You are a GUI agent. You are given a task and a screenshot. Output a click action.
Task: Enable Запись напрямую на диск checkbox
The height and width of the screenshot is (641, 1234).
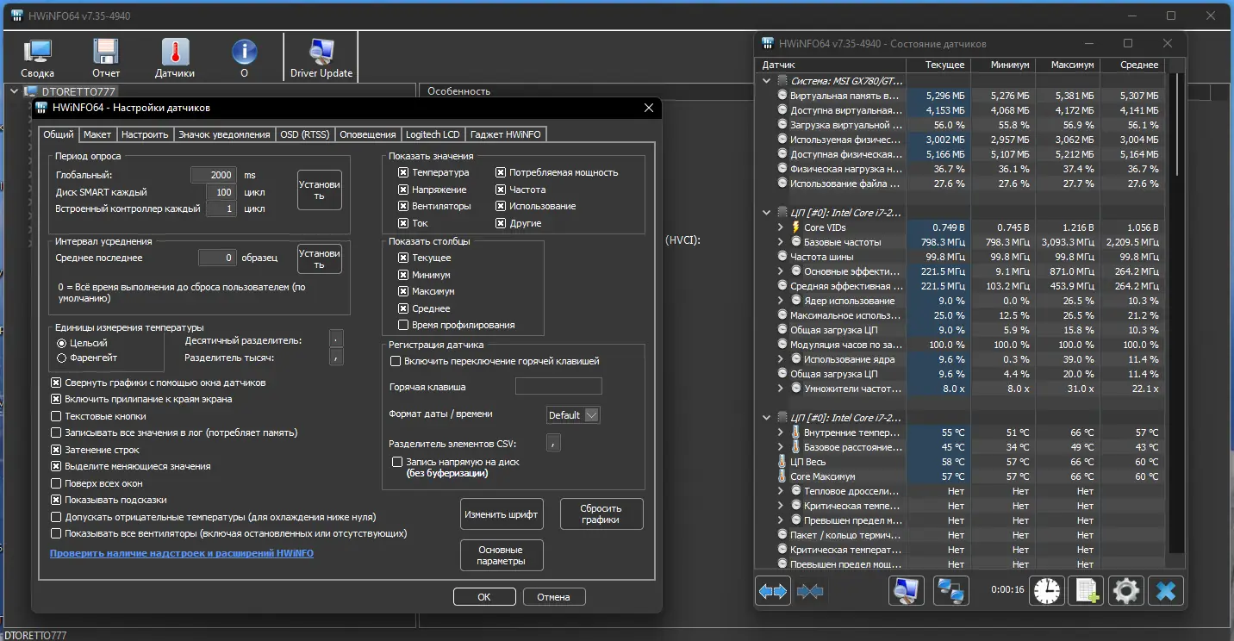pyautogui.click(x=397, y=463)
